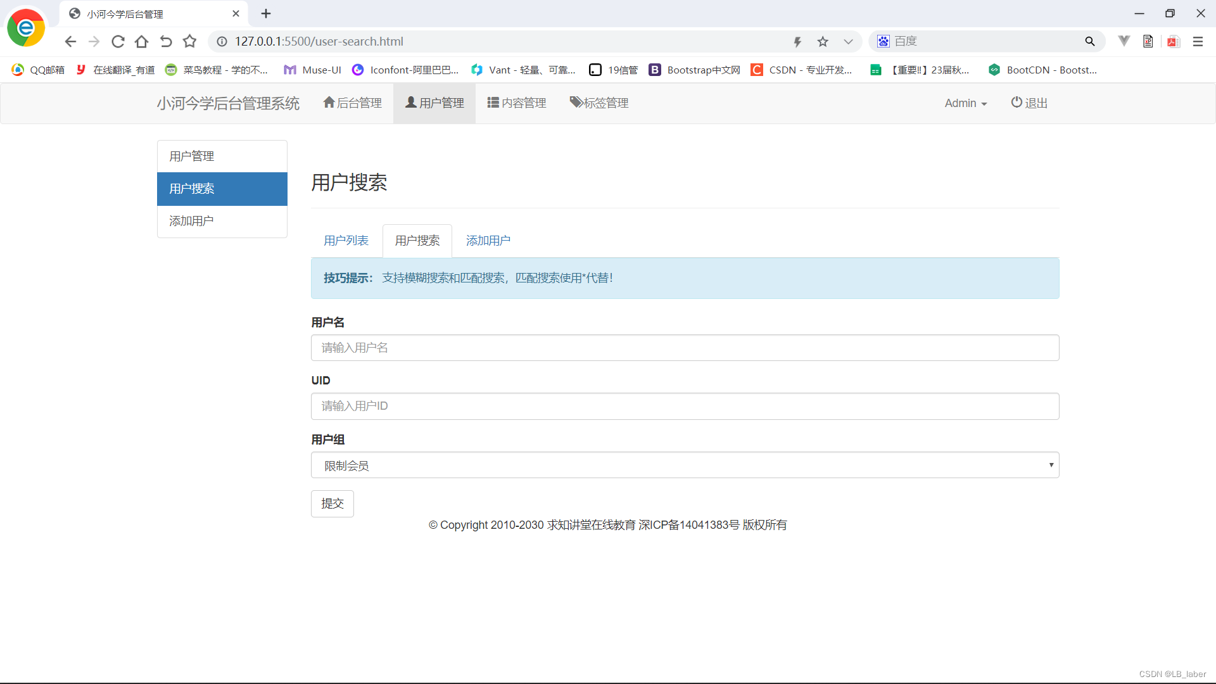Switch to the 用户搜索 tab
This screenshot has height=684, width=1216.
(x=417, y=241)
